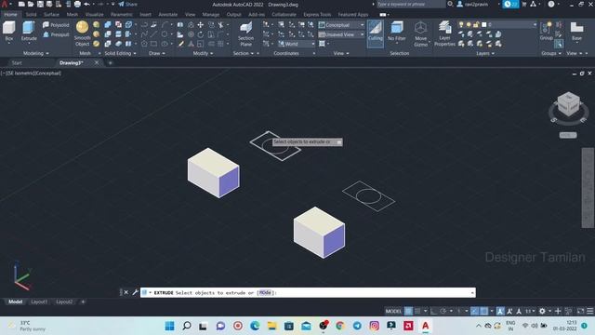The width and height of the screenshot is (595, 335).
Task: Activate the Polysolid tool
Action: [x=56, y=25]
